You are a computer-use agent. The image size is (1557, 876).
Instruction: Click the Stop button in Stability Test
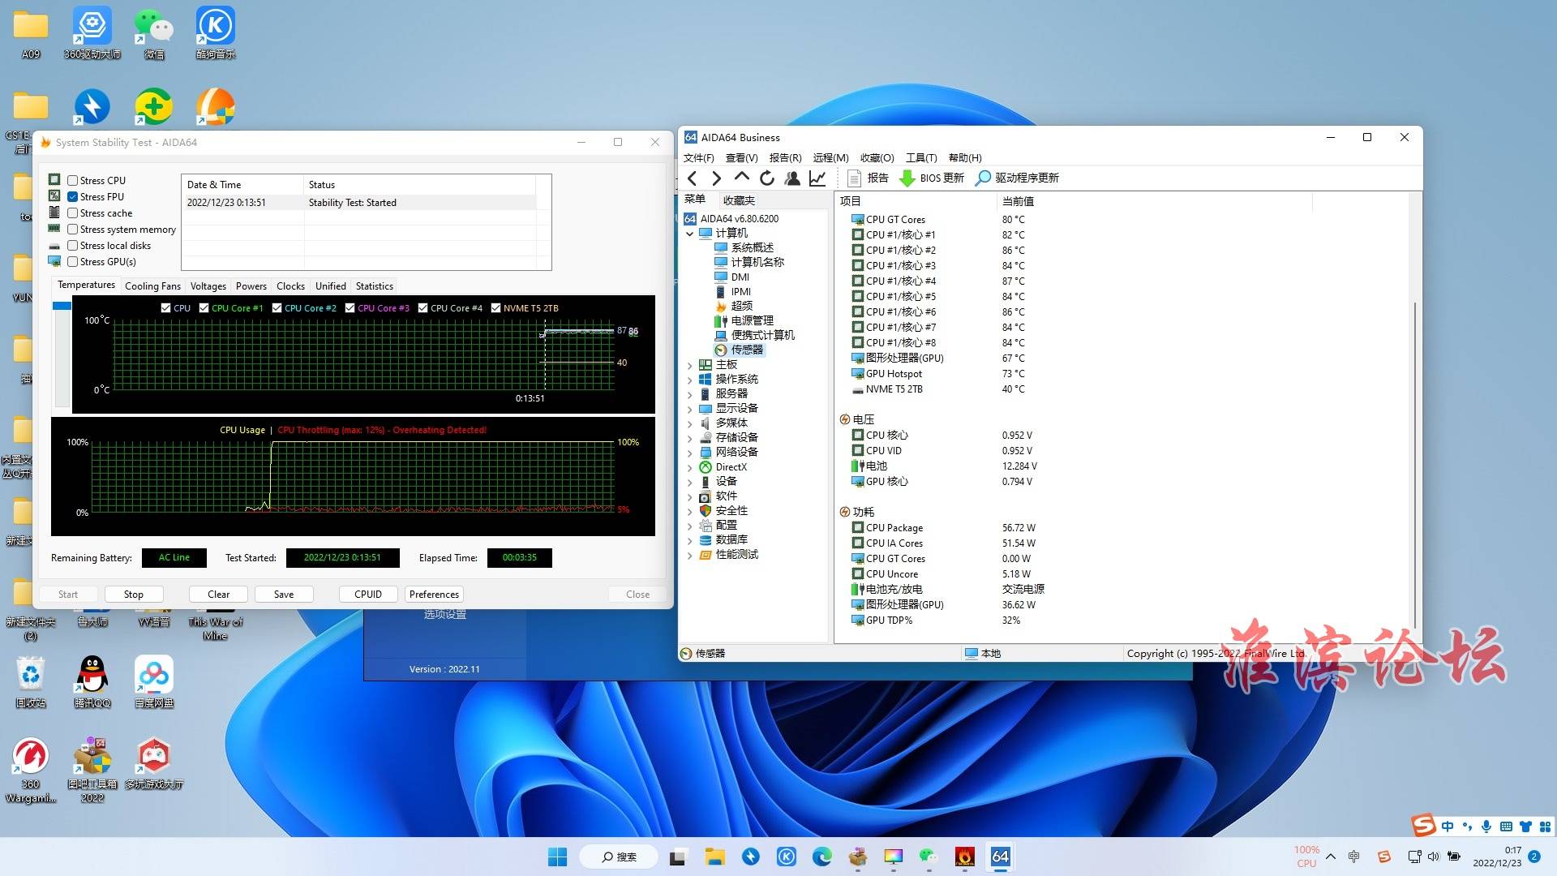click(134, 595)
